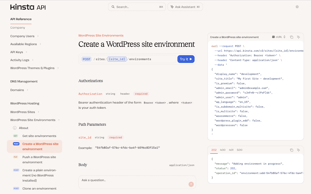This screenshot has height=194, width=311.
Task: Switch to the 401 response tab
Action: coord(231,150)
